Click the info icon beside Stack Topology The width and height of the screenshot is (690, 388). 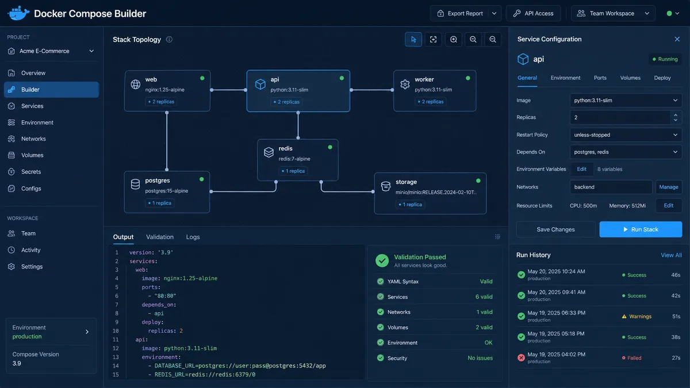[x=169, y=40]
